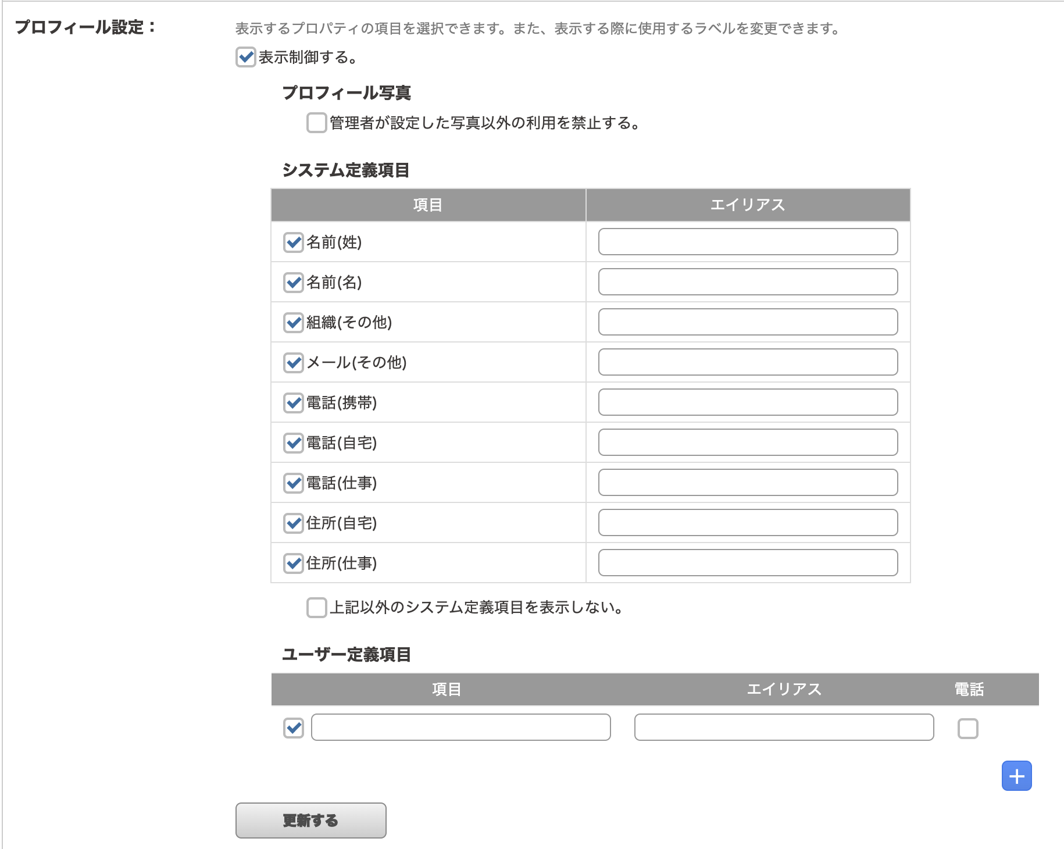Image resolution: width=1064 pixels, height=849 pixels.
Task: Click the blue plus add-row icon
Action: coord(1016,776)
